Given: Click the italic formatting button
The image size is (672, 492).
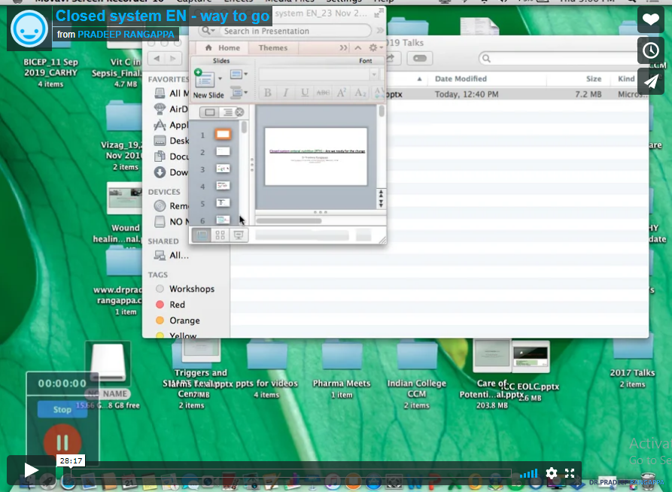Looking at the screenshot, I should [286, 93].
